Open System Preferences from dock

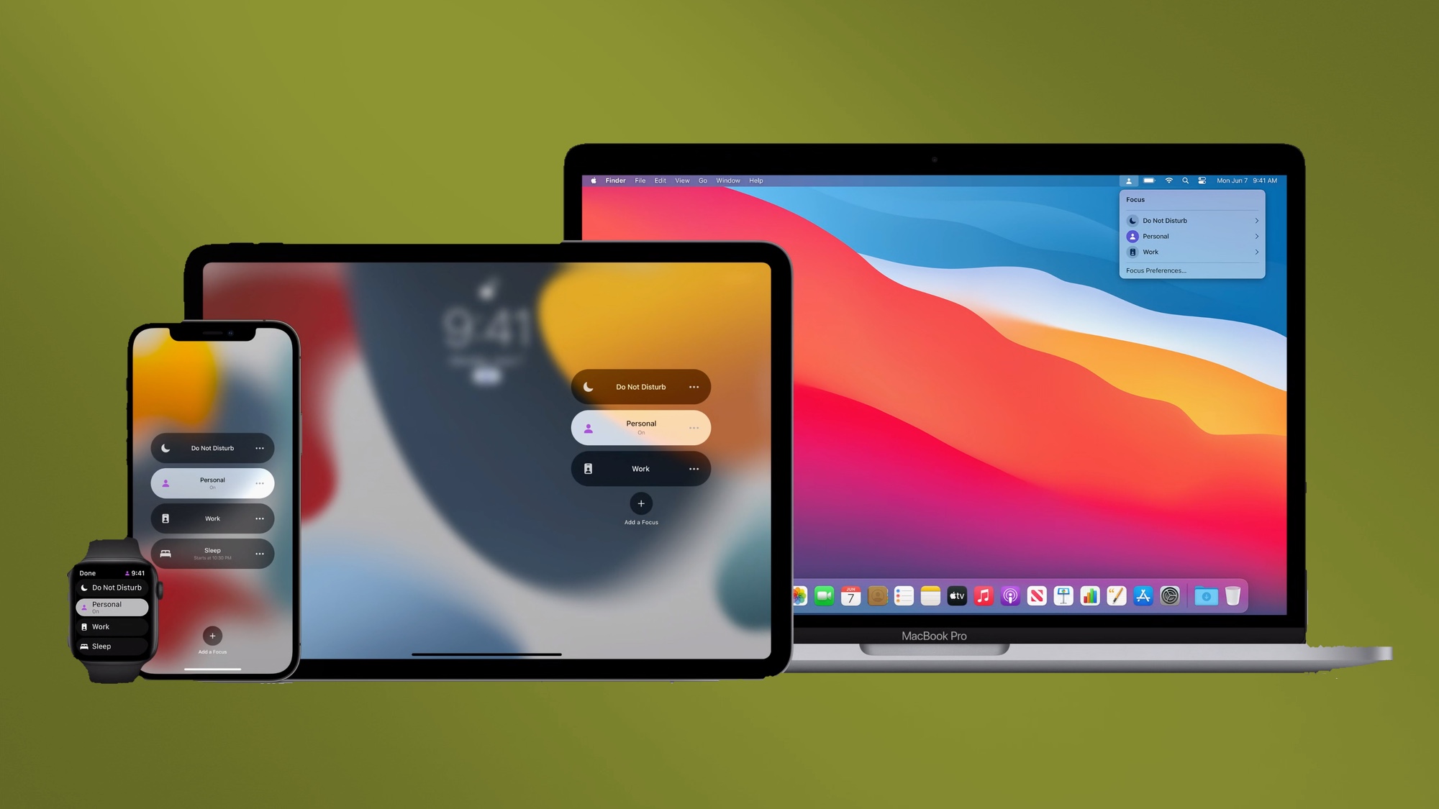pos(1169,595)
